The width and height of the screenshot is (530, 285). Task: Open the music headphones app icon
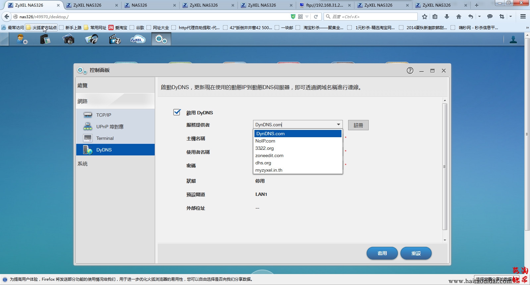tap(91, 39)
